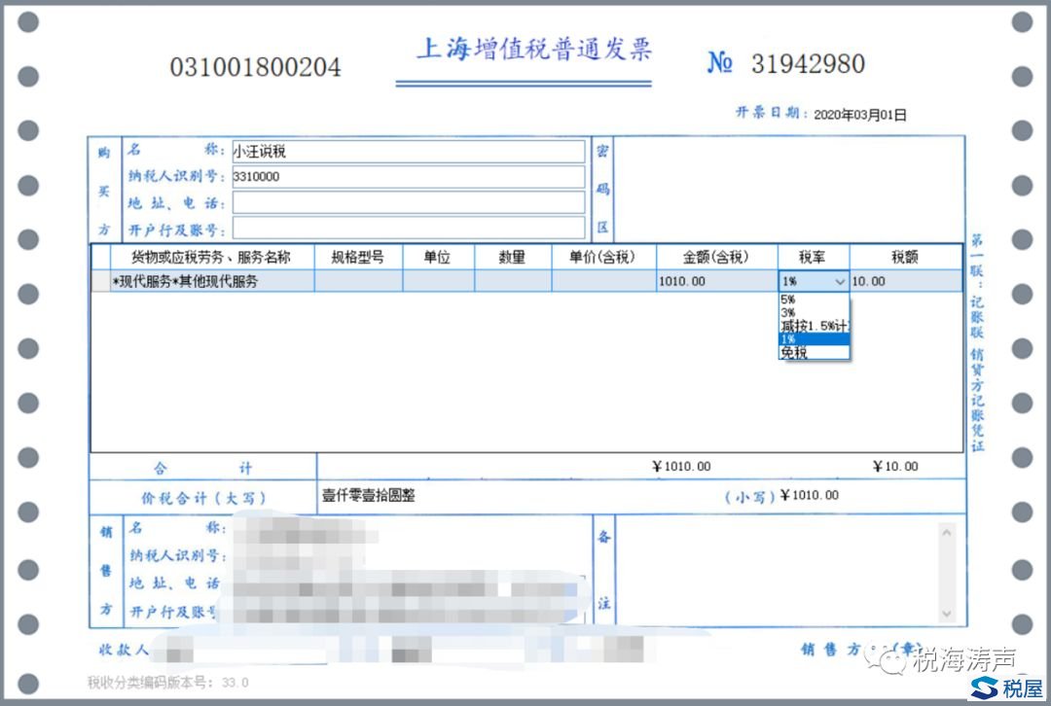This screenshot has height=706, width=1051.
Task: Focus the buyer 地址、电话 input field
Action: click(x=408, y=203)
